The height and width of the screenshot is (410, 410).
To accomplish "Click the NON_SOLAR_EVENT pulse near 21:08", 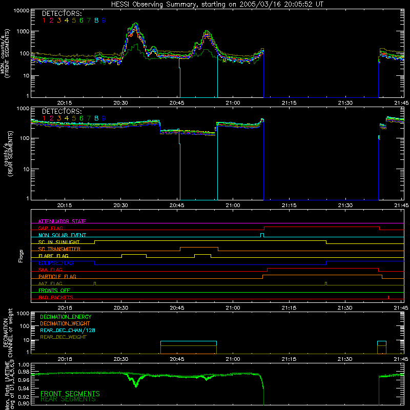I will coord(262,235).
